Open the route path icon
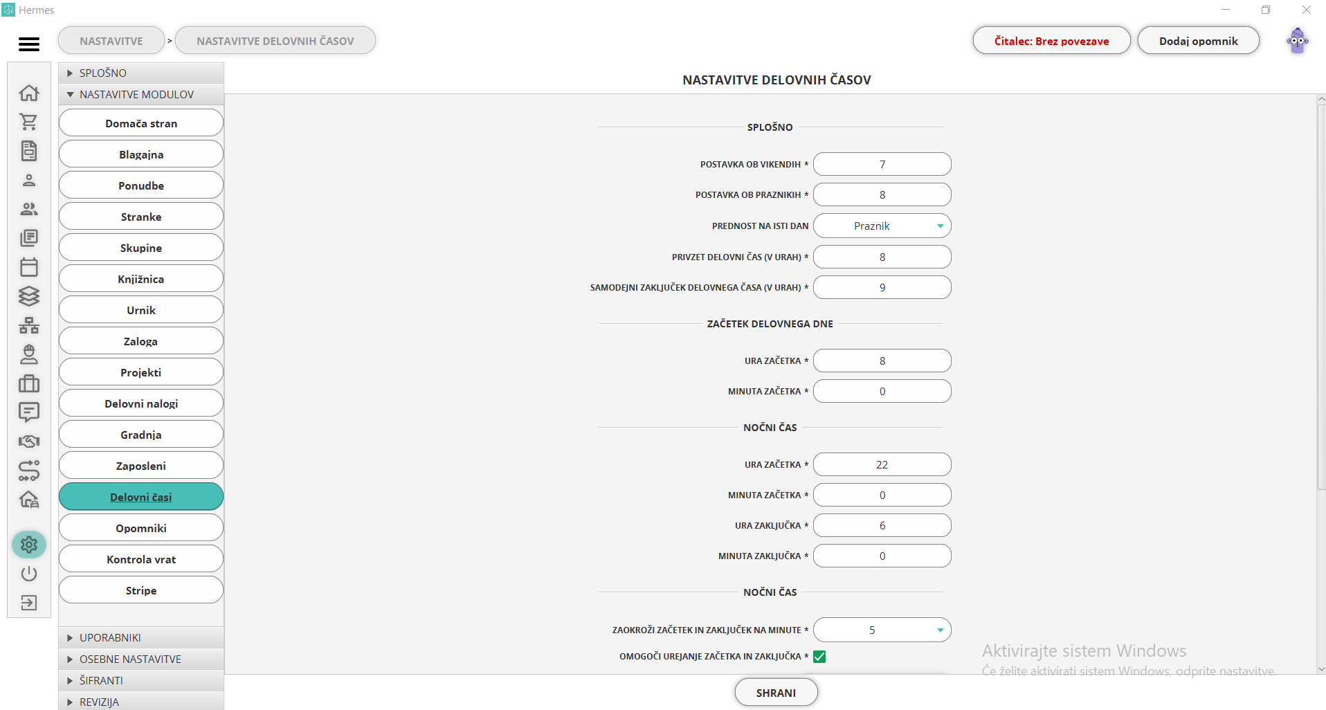The image size is (1326, 710). click(x=29, y=471)
